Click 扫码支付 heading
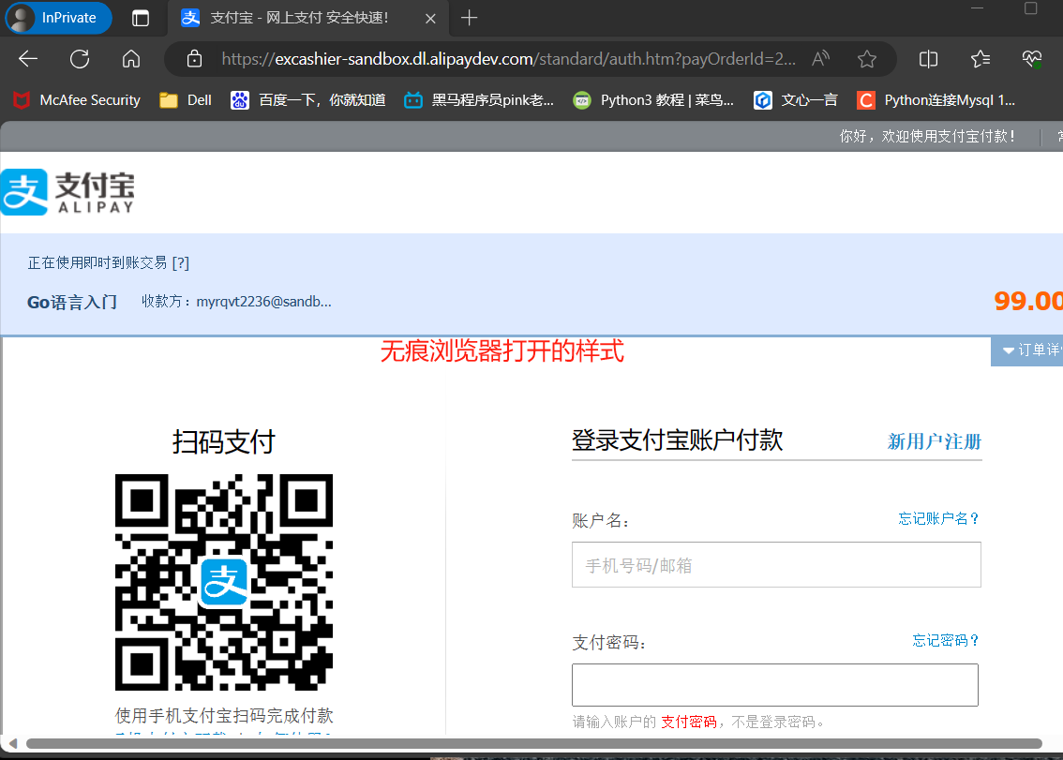This screenshot has height=760, width=1063. (x=224, y=442)
